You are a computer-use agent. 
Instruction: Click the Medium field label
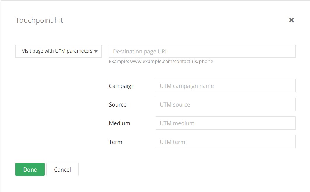point(119,123)
